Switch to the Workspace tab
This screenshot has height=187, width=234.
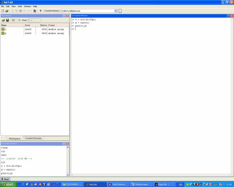coord(15,138)
